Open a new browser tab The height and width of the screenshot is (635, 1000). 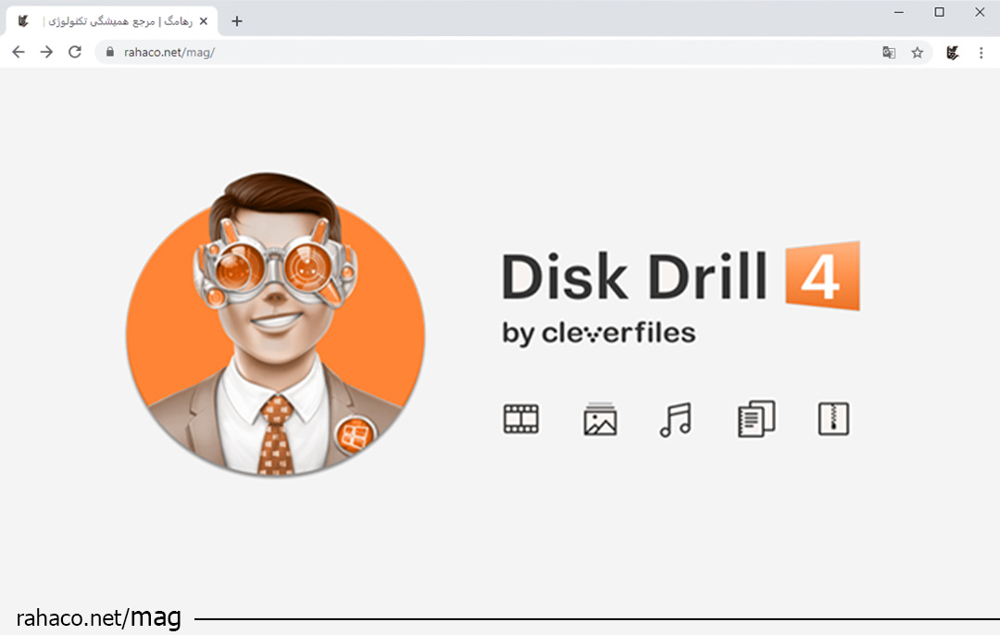coord(236,19)
